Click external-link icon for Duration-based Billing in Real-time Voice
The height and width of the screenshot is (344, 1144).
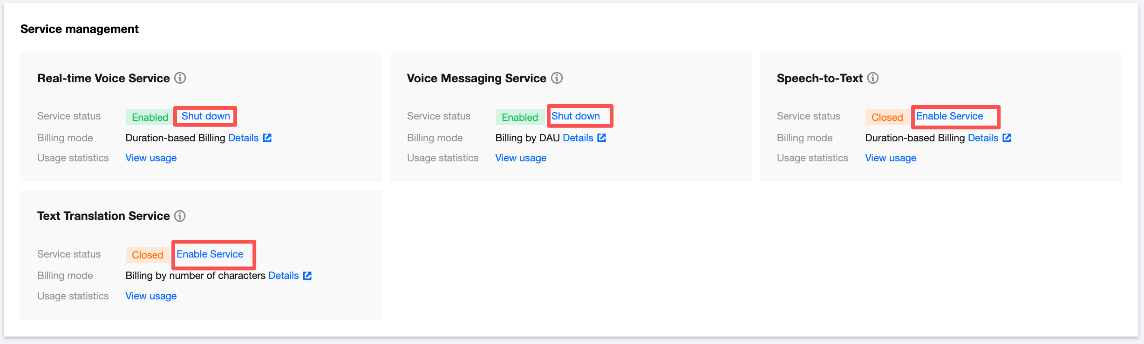[x=267, y=138]
